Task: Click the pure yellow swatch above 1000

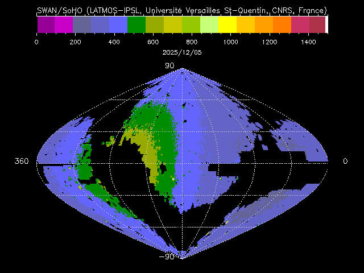Action: (x=227, y=24)
